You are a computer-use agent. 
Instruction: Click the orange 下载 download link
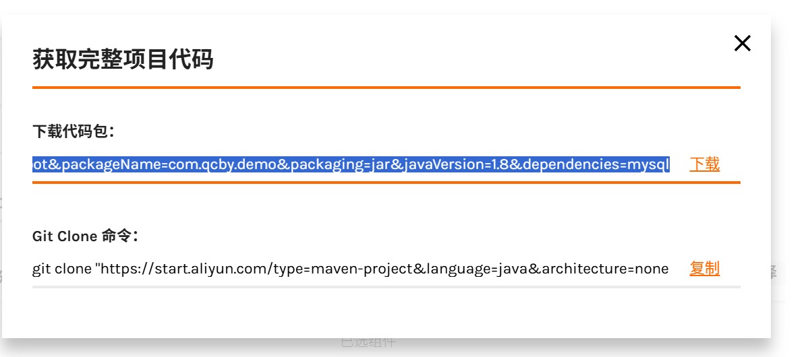coord(704,164)
